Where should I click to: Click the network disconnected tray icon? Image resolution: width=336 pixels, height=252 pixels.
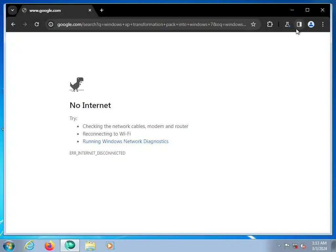(x=295, y=246)
